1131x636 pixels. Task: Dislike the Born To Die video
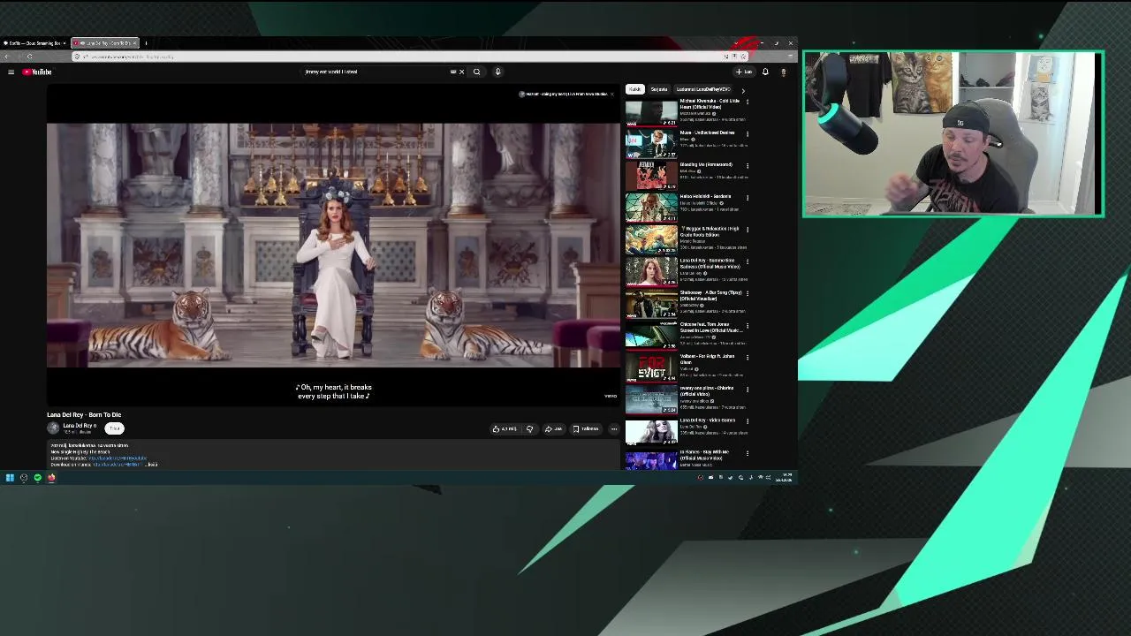coord(529,428)
